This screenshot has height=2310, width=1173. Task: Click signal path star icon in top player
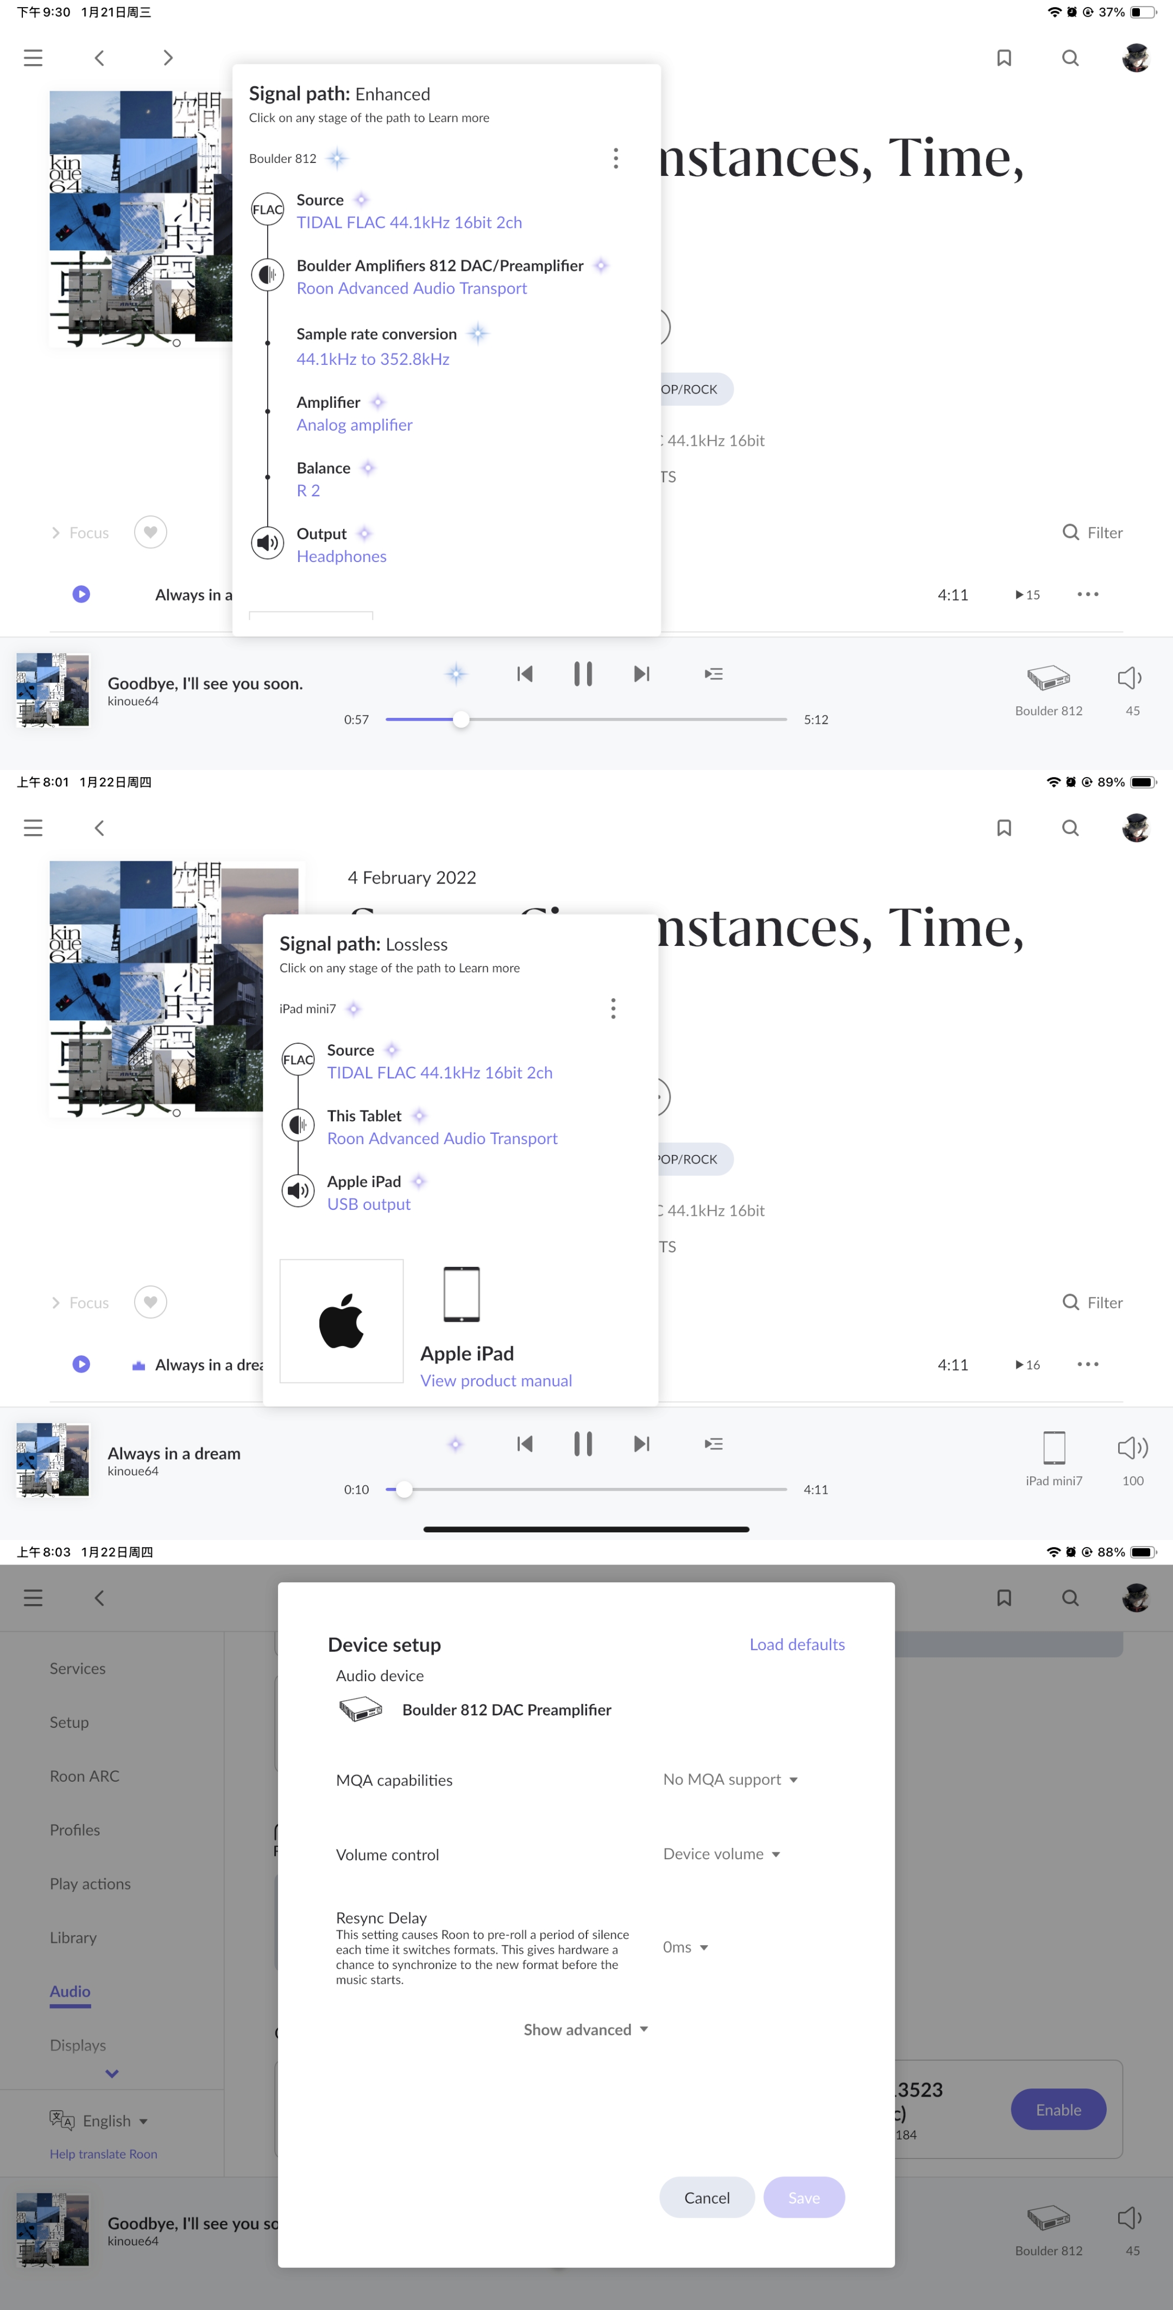tap(456, 673)
